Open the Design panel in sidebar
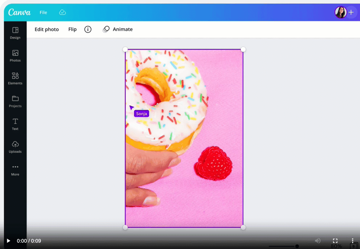The image size is (360, 249). coord(15,33)
